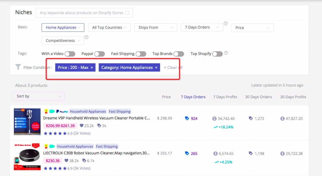The height and width of the screenshot is (176, 322).
Task: Click the PayPal icon on Dreame row
Action: point(62,111)
